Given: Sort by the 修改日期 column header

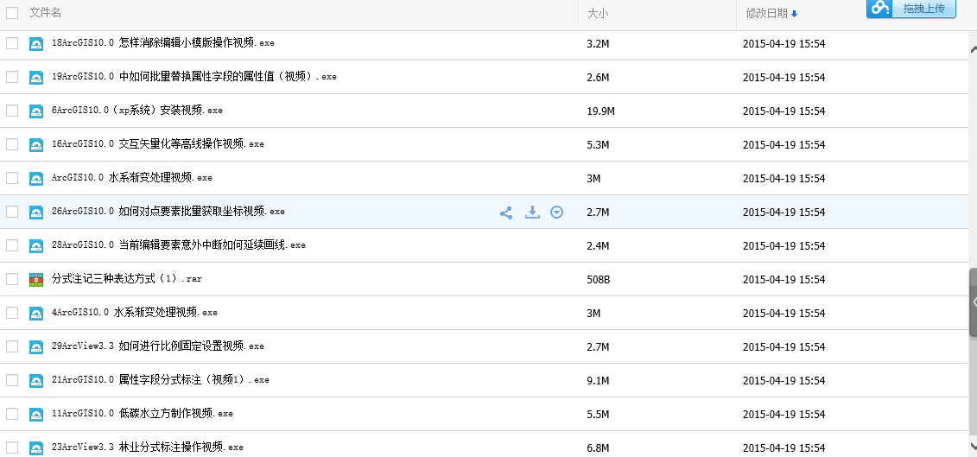Looking at the screenshot, I should point(766,13).
